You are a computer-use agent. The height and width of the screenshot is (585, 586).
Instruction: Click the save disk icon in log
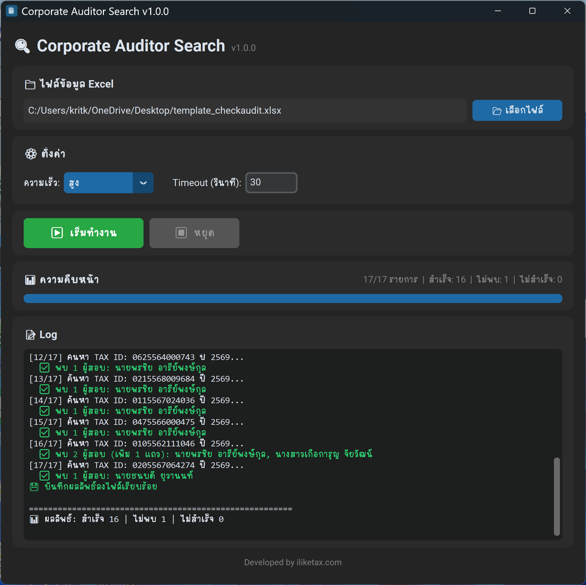click(x=34, y=487)
